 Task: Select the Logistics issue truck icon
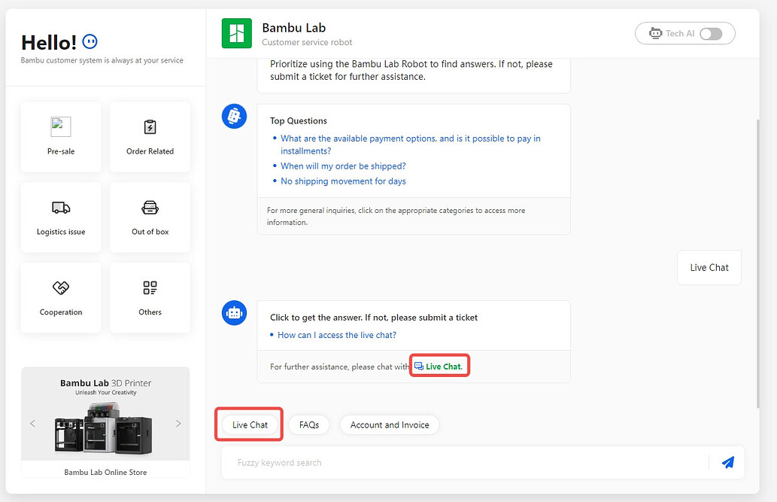(x=61, y=208)
